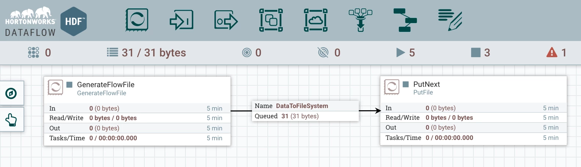Open the Operate hand pointer panel
The width and height of the screenshot is (581, 167).
(x=11, y=119)
